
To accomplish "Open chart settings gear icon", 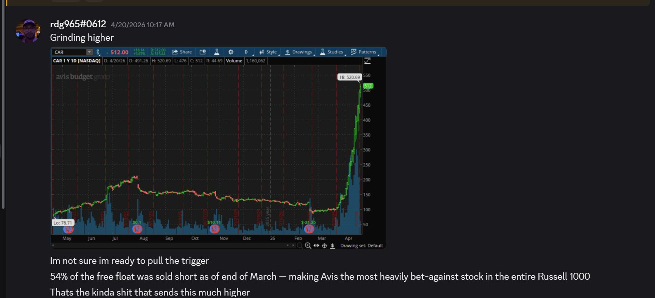I will (x=231, y=52).
